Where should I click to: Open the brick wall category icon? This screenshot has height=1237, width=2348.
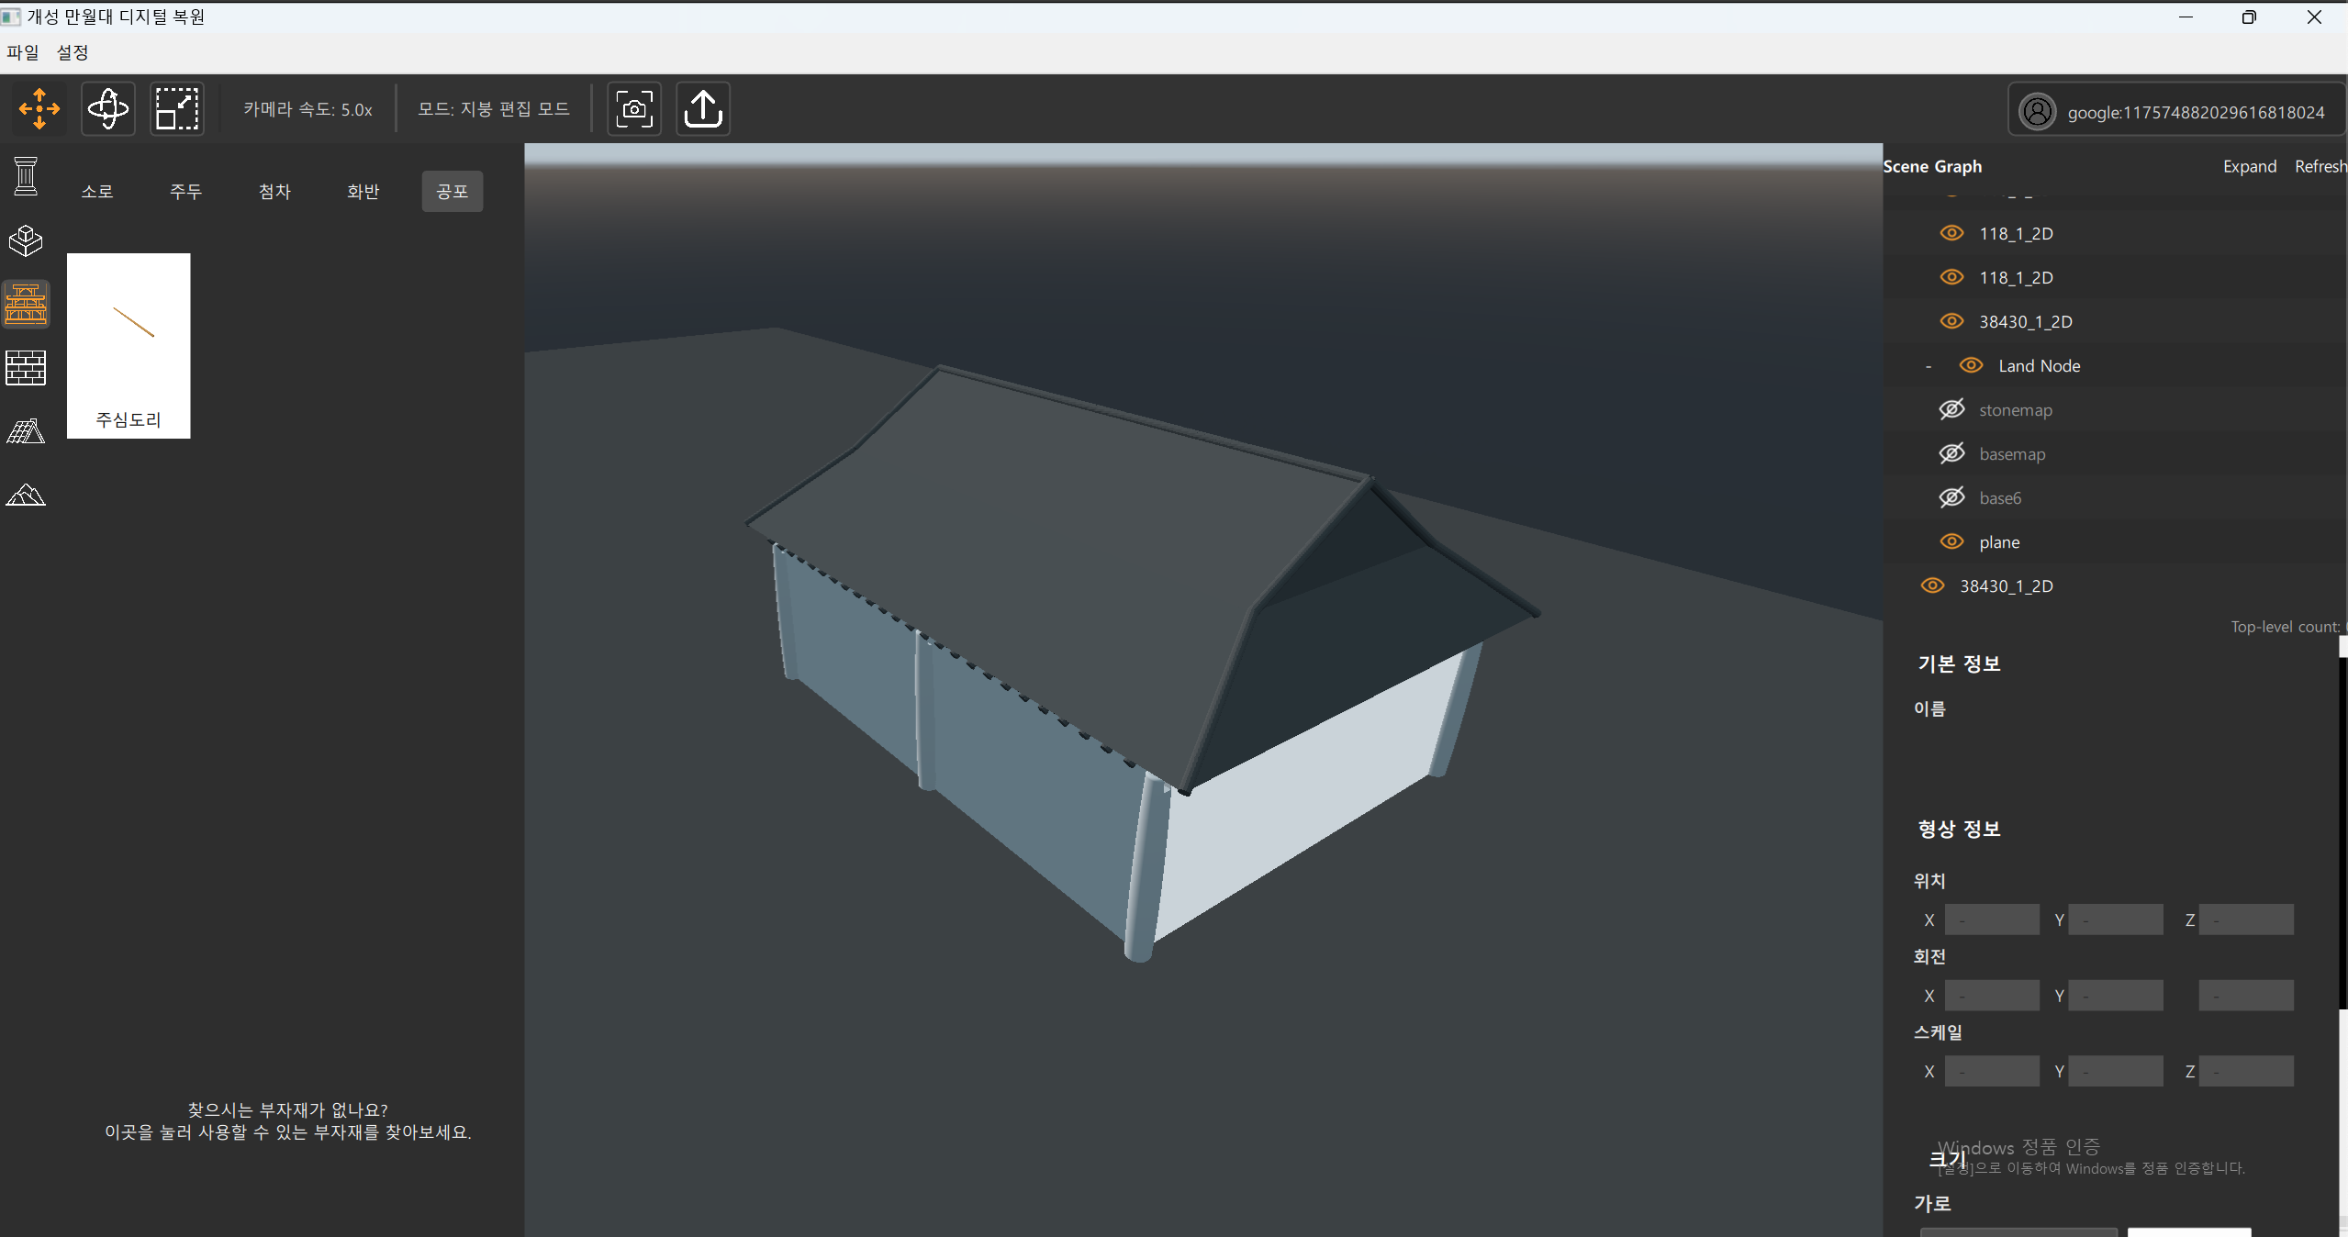point(26,368)
